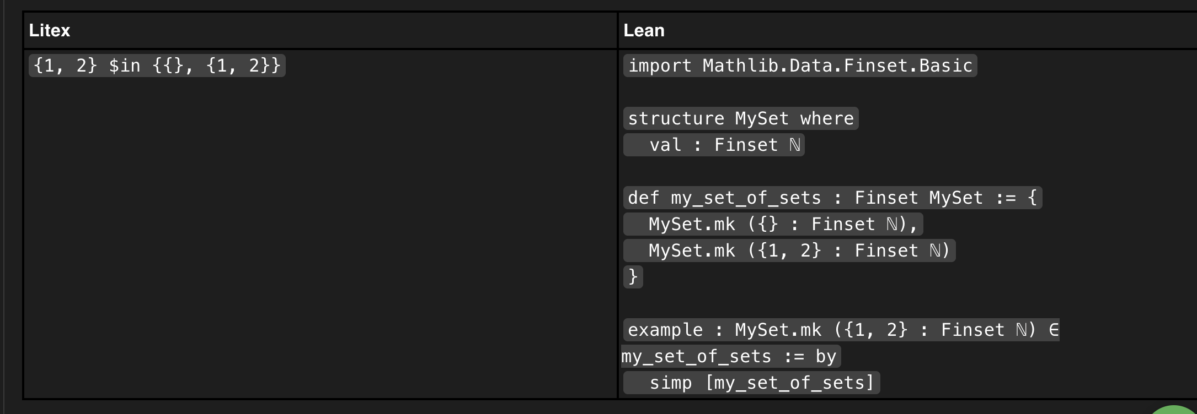The height and width of the screenshot is (414, 1197).
Task: Click the empty area of the Litex cell
Action: pos(320,237)
